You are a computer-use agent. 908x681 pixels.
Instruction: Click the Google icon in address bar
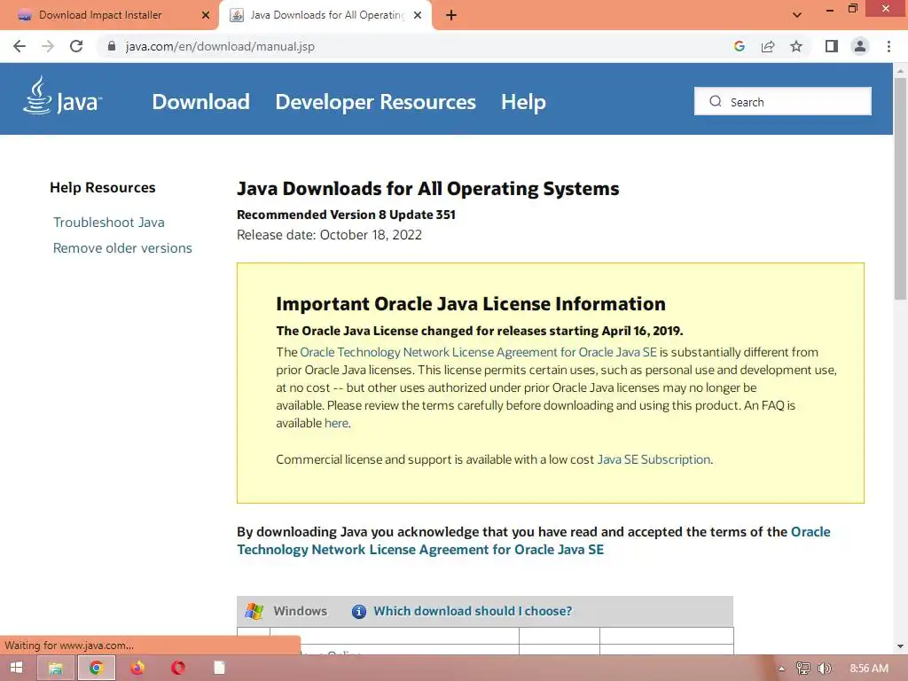pyautogui.click(x=739, y=46)
